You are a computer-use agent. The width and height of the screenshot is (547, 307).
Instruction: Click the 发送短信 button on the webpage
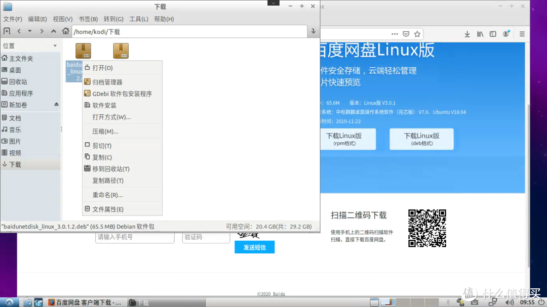tap(254, 247)
